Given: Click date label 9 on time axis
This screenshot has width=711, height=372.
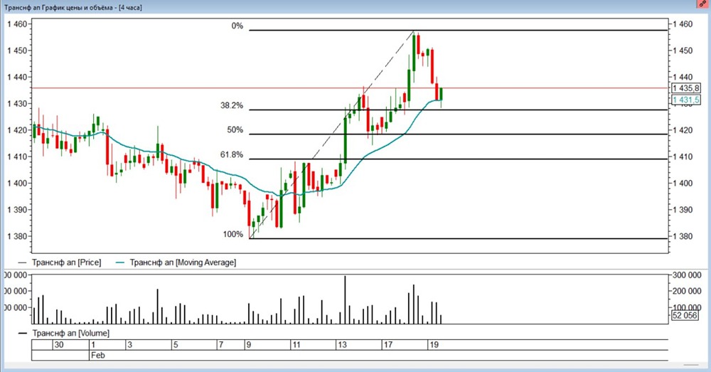Looking at the screenshot, I should point(248,345).
